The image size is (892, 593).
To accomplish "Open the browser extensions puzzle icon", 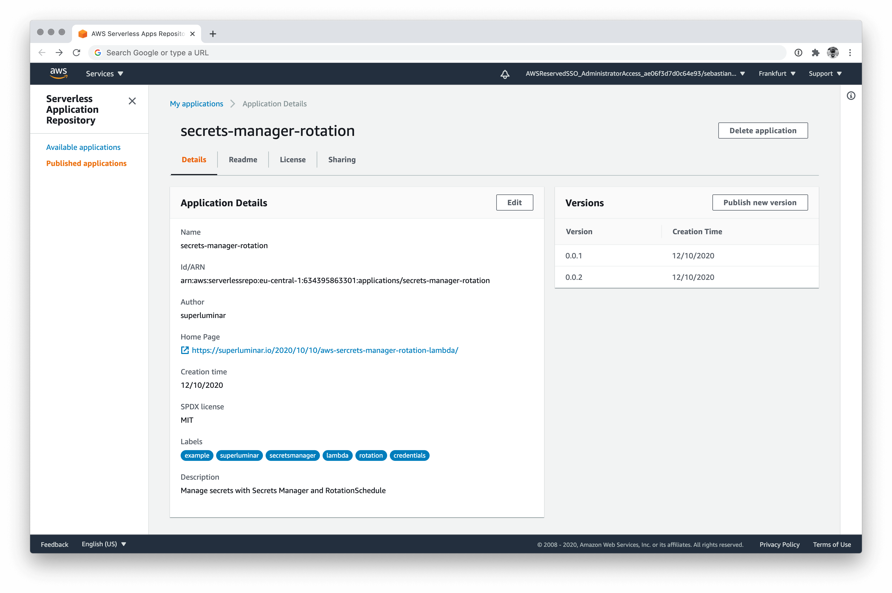I will pos(816,53).
